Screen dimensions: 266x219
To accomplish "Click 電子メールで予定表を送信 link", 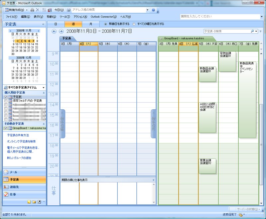I will coord(23,148).
